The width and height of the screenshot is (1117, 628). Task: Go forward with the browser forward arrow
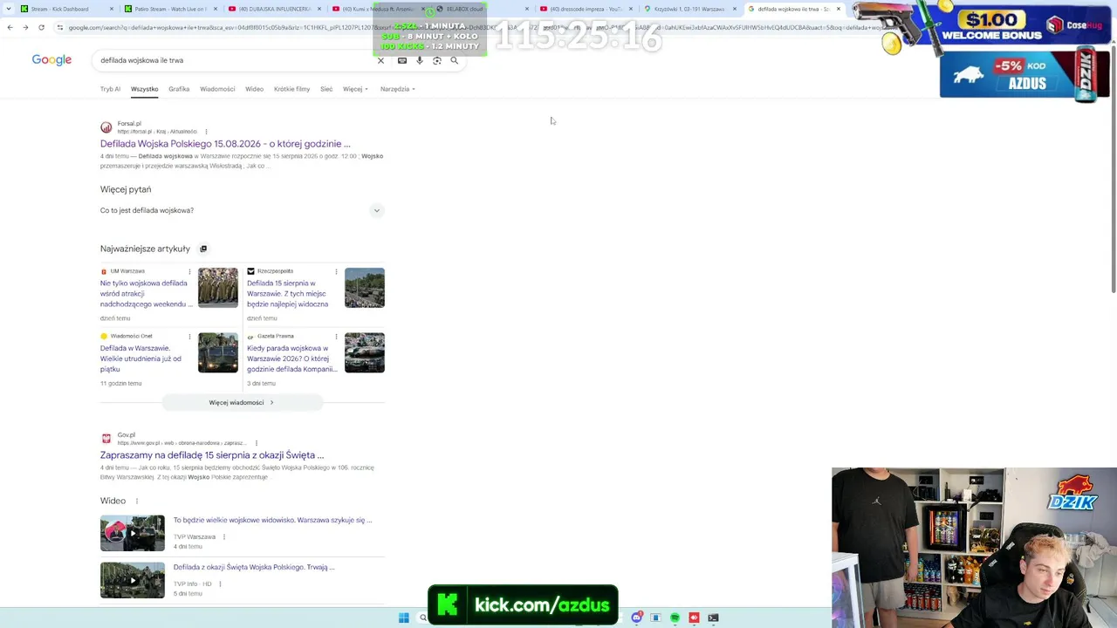point(25,27)
